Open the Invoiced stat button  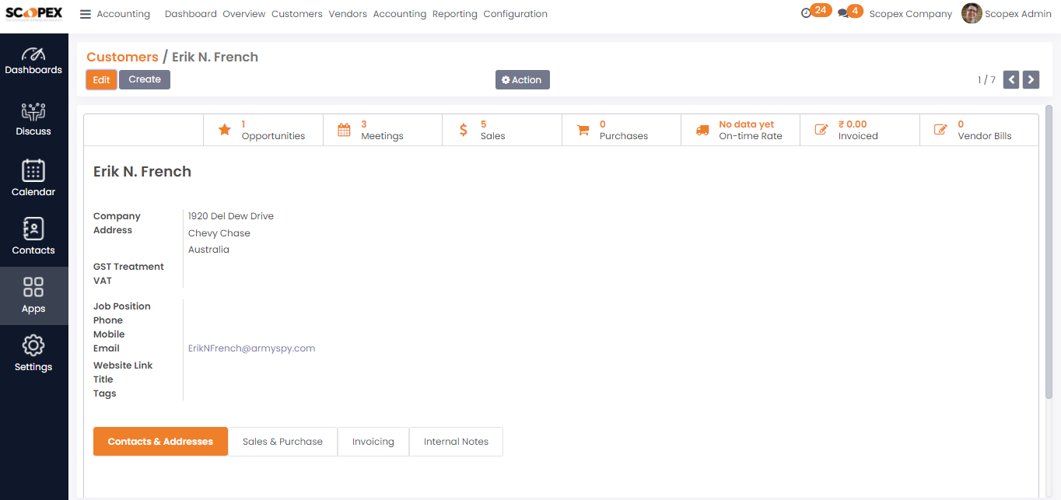[860, 130]
